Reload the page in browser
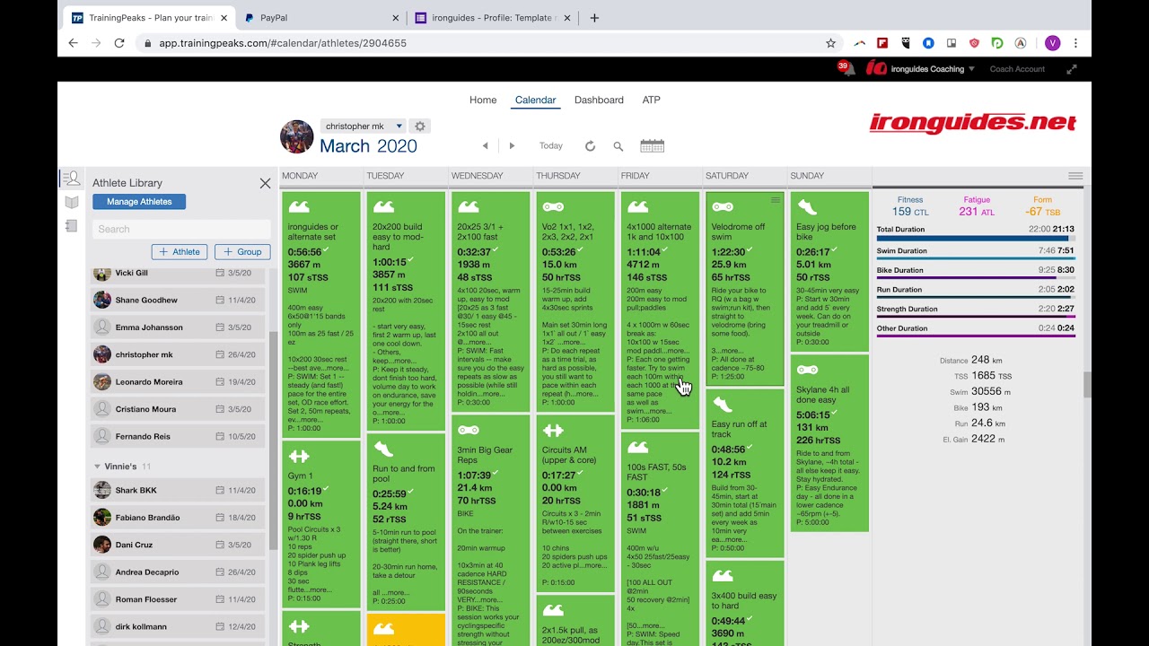The image size is (1149, 646). pos(119,42)
